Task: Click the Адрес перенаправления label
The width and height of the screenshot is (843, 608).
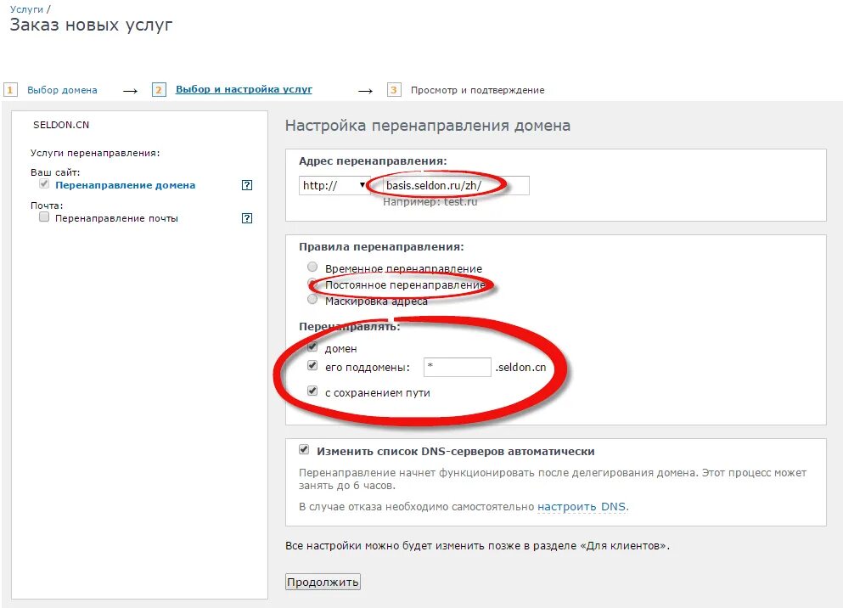Action: coord(374,160)
